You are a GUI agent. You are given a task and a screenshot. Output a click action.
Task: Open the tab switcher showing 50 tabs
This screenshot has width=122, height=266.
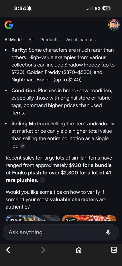pos(114,250)
